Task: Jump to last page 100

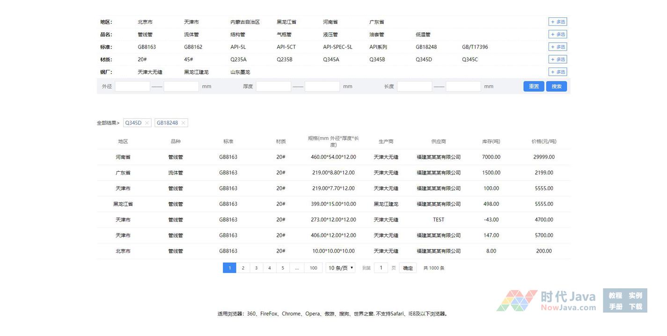Action: point(313,268)
